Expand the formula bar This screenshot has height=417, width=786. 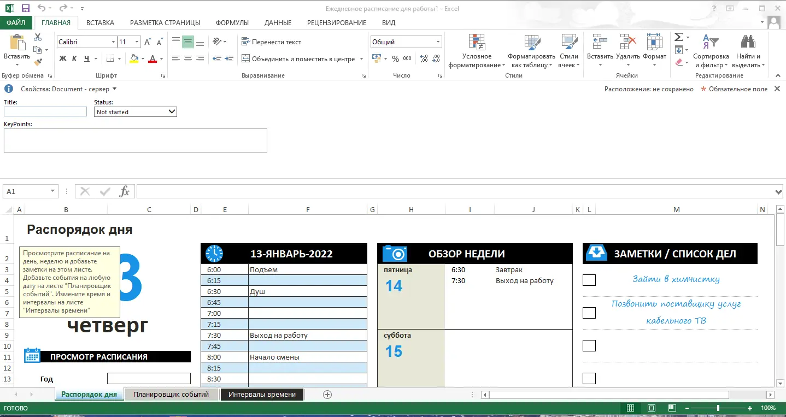[x=778, y=191]
